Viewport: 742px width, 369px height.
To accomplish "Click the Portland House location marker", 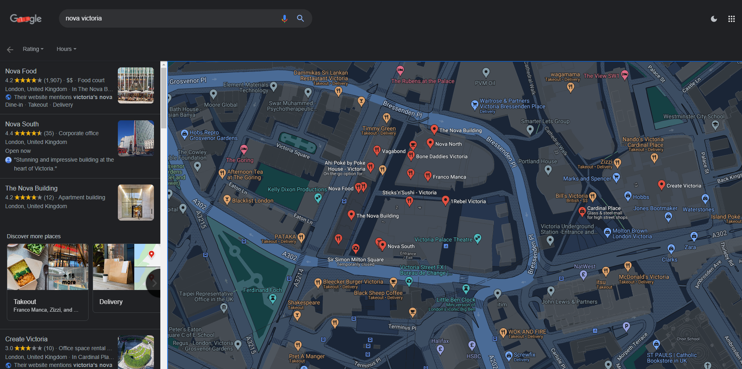I will pyautogui.click(x=548, y=170).
